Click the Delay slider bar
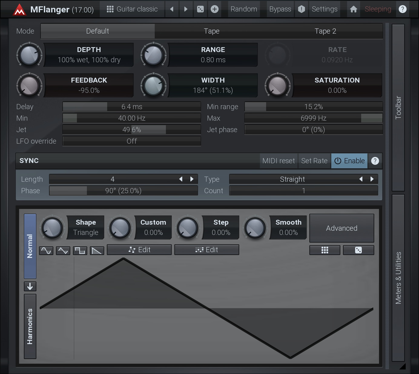 (132, 107)
